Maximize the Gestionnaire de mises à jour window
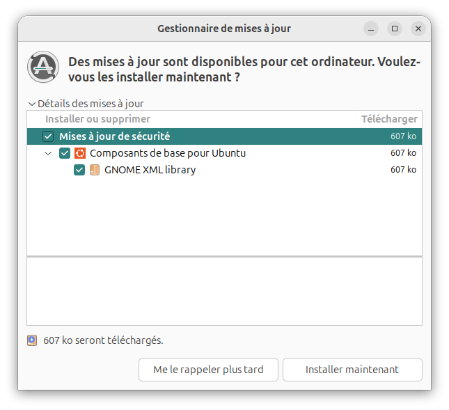Screen dimensions: 449x410 coord(395,29)
